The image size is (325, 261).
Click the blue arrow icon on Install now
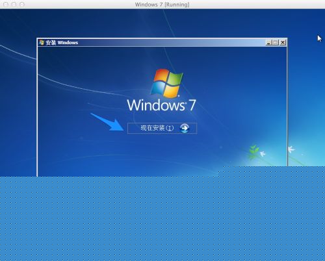tap(185, 129)
